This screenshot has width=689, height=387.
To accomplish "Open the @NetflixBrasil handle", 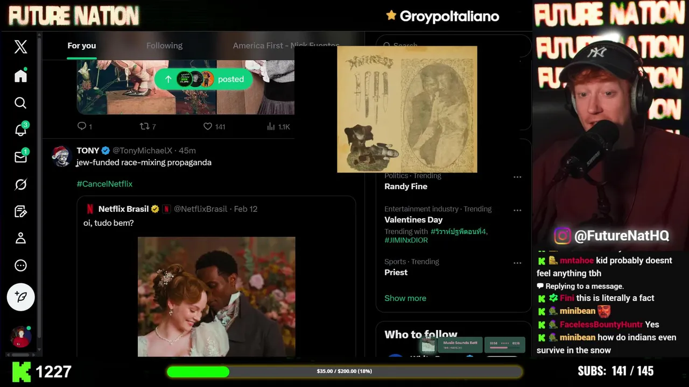I will tap(200, 209).
